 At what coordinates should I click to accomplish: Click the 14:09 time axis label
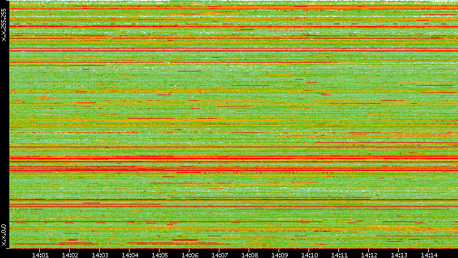click(279, 256)
